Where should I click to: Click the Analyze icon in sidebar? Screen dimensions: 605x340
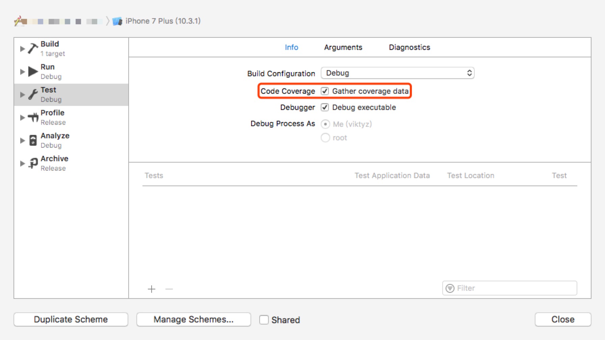click(x=33, y=140)
